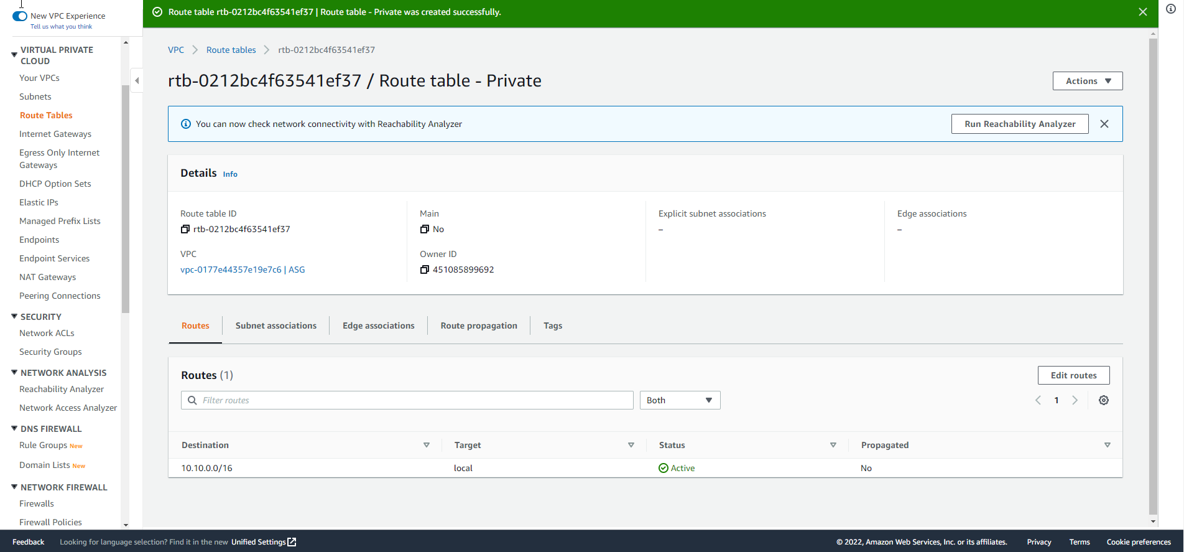Viewport: 1184px width, 552px height.
Task: Click the Edit routes button
Action: click(x=1073, y=375)
